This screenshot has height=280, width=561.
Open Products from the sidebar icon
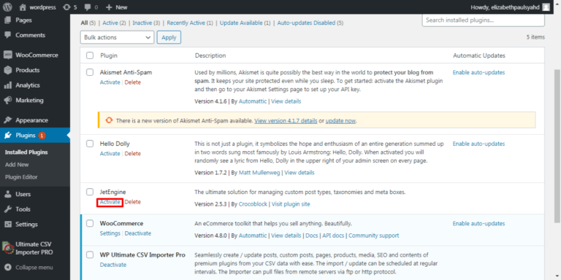(x=7, y=70)
